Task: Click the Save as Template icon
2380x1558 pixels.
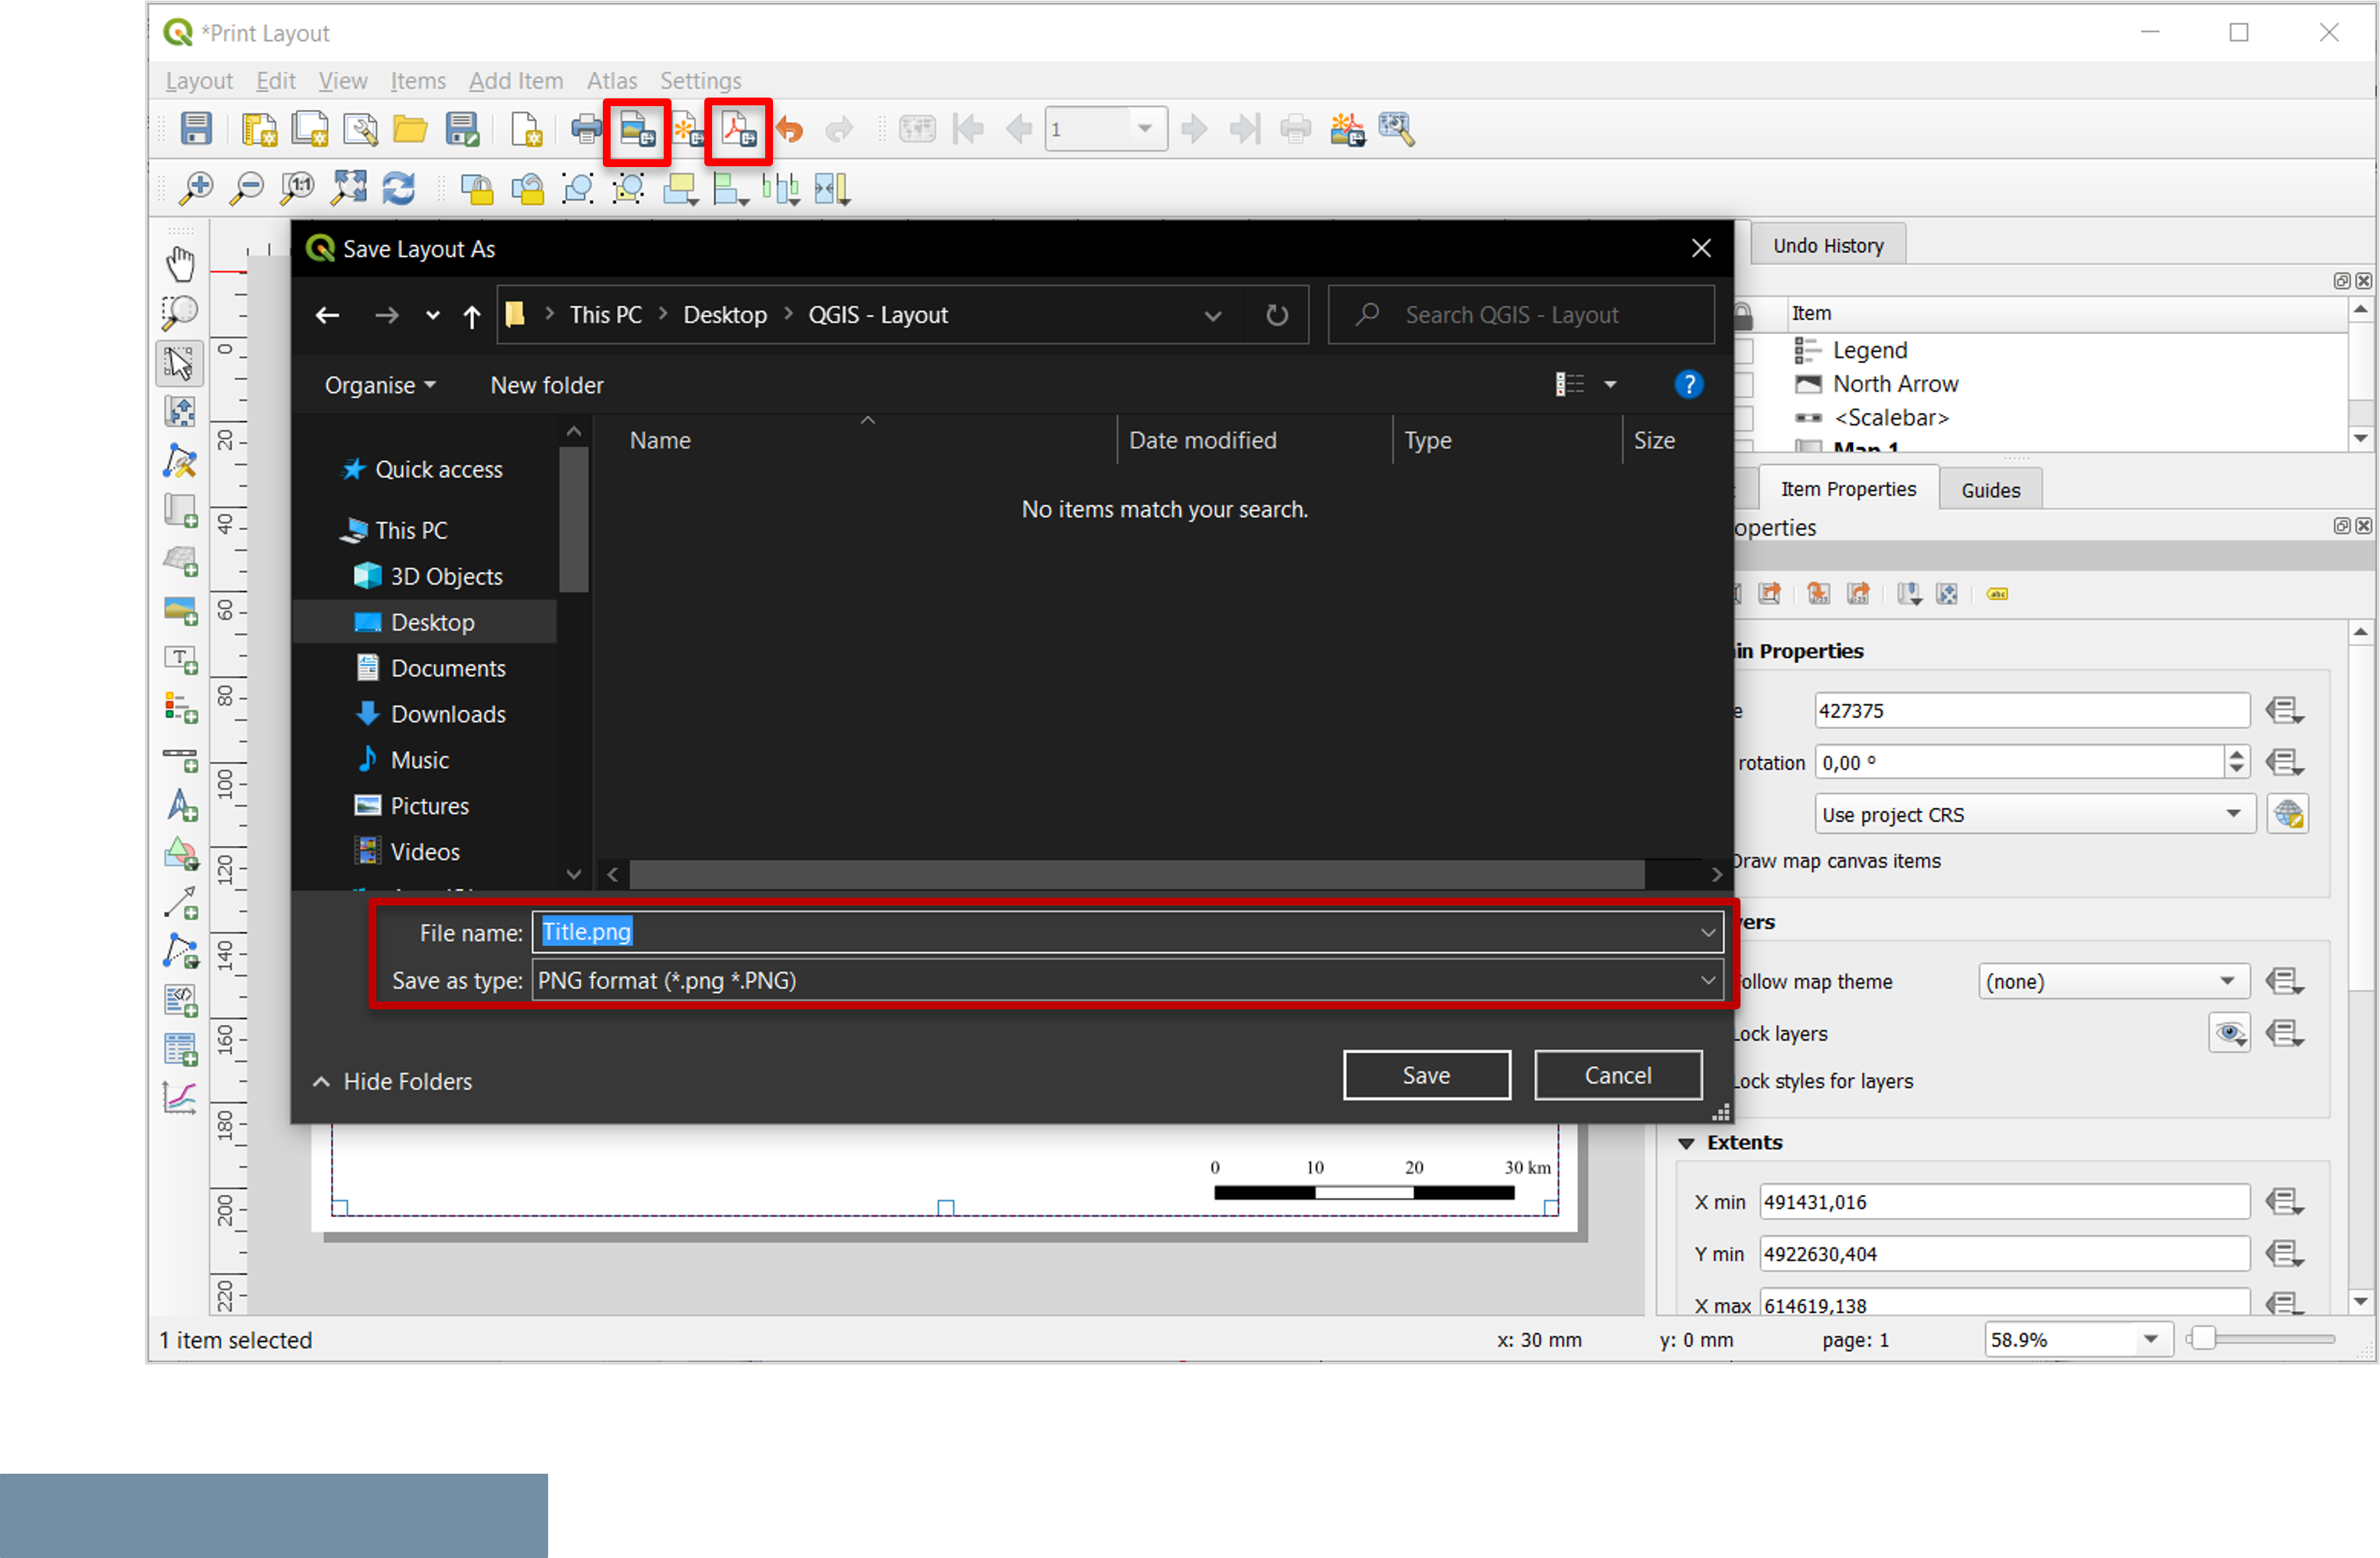Action: [x=461, y=129]
